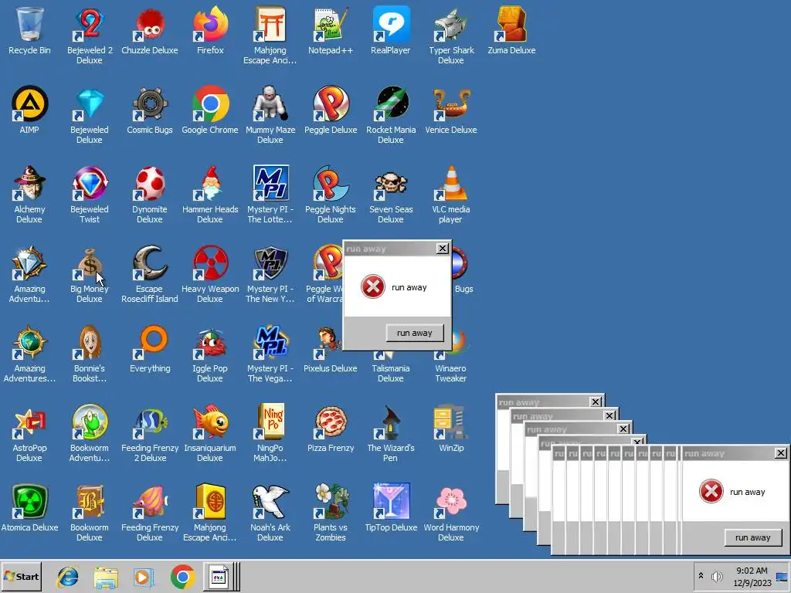791x593 pixels.
Task: Select the Notepad++ shortcut
Action: click(331, 24)
